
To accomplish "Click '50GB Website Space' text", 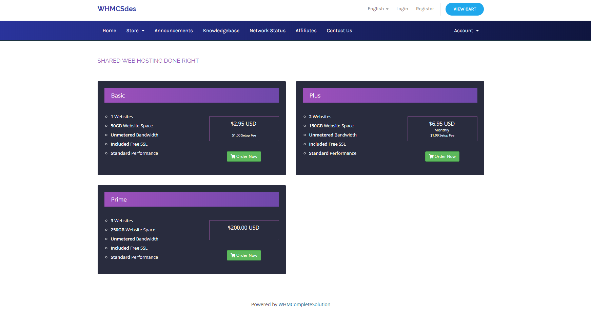I will click(132, 126).
